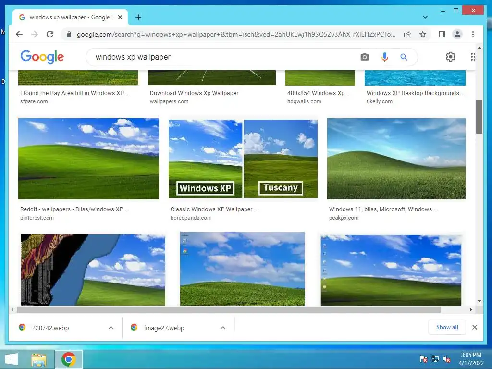Share this page using share icon
Viewport: 492px width, 369px height.
[407, 34]
